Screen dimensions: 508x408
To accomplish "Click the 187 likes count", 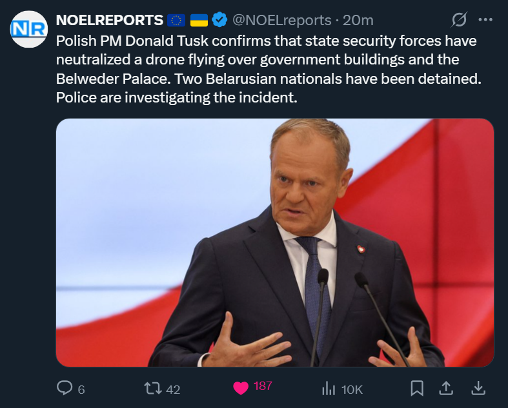I will click(x=263, y=386).
